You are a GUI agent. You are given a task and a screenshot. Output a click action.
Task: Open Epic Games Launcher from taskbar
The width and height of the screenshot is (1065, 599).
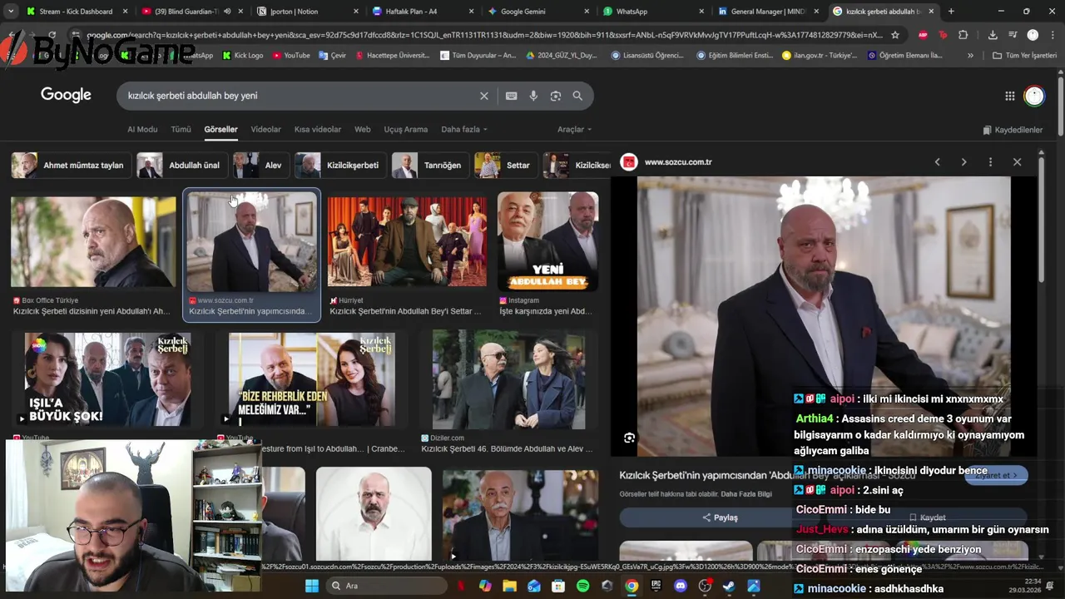656,586
